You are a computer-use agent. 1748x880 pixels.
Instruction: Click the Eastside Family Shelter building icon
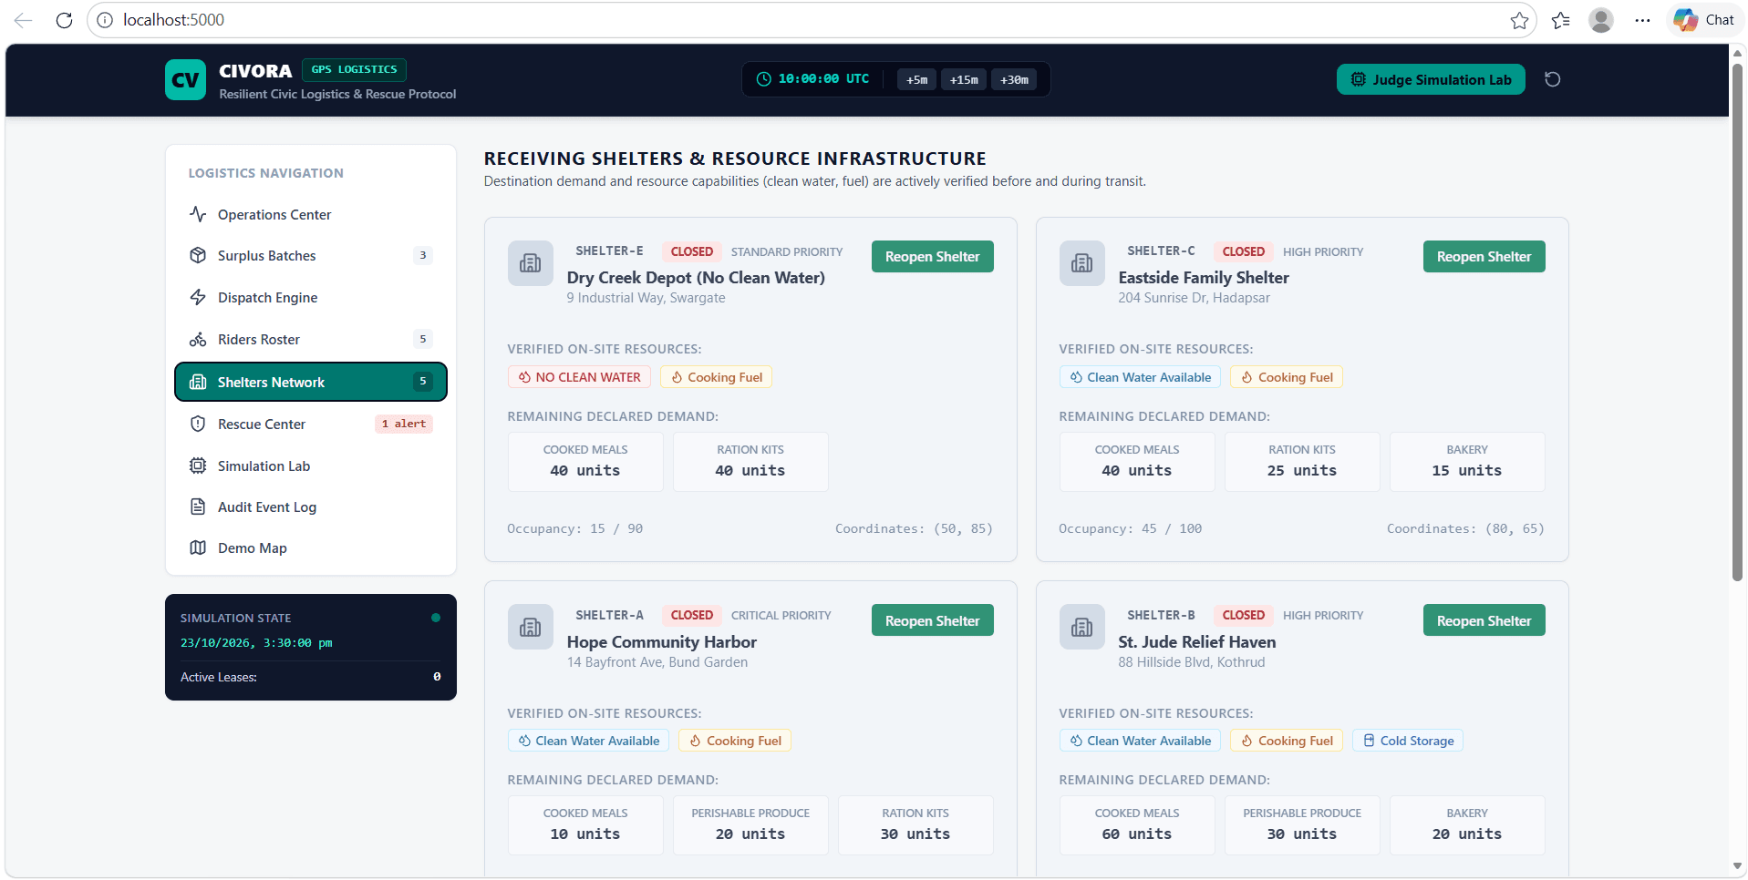point(1082,263)
